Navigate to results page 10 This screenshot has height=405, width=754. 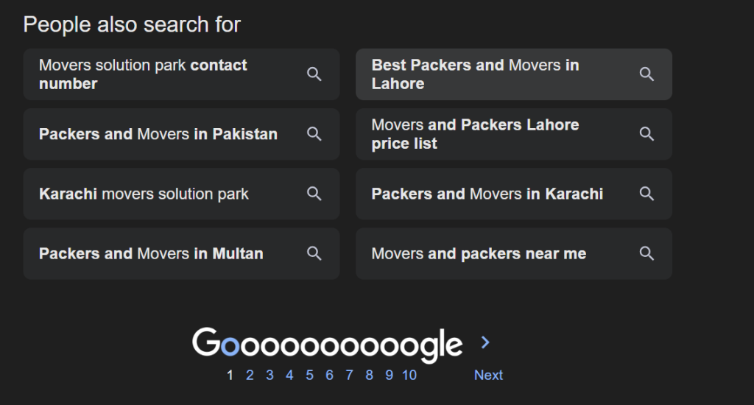coord(409,376)
